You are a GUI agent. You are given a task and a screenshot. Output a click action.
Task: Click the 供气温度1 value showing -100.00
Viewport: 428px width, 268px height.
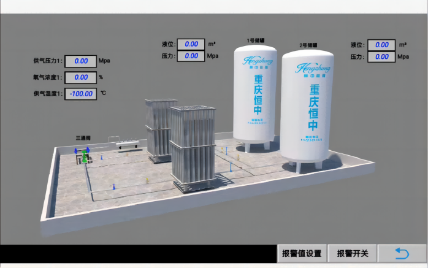81,94
